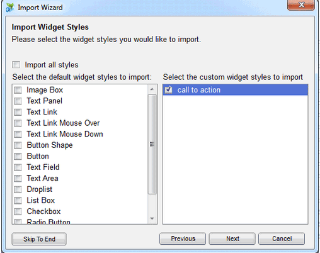Go back with the Previous button
The height and width of the screenshot is (253, 320).
click(x=183, y=239)
